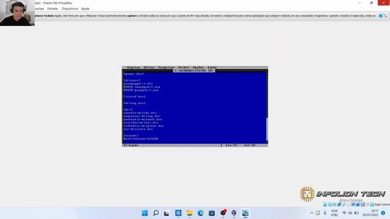The image size is (390, 219).
Task: Click the recording status icon
Action: (358, 204)
